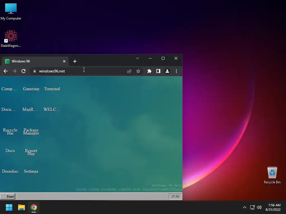286x214 pixels.
Task: Open the Windows 96 Recycle Bin shortcut
Action: pyautogui.click(x=10, y=132)
